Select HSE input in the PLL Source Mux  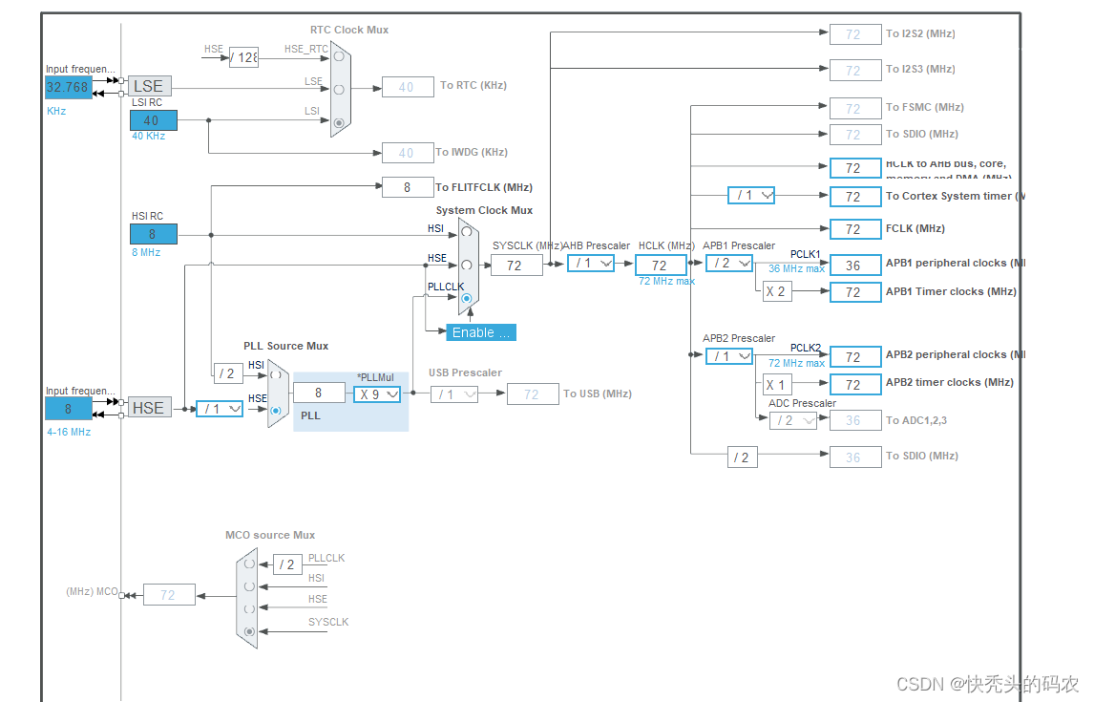(x=275, y=410)
